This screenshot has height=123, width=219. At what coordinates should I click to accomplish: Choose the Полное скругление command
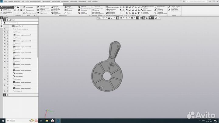coord(56,13)
